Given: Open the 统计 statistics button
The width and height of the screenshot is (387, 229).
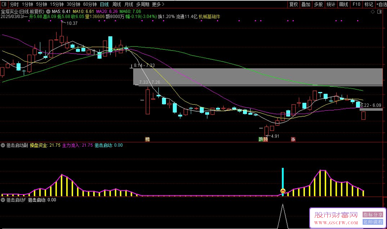Looking at the screenshot, I should tap(331, 4).
